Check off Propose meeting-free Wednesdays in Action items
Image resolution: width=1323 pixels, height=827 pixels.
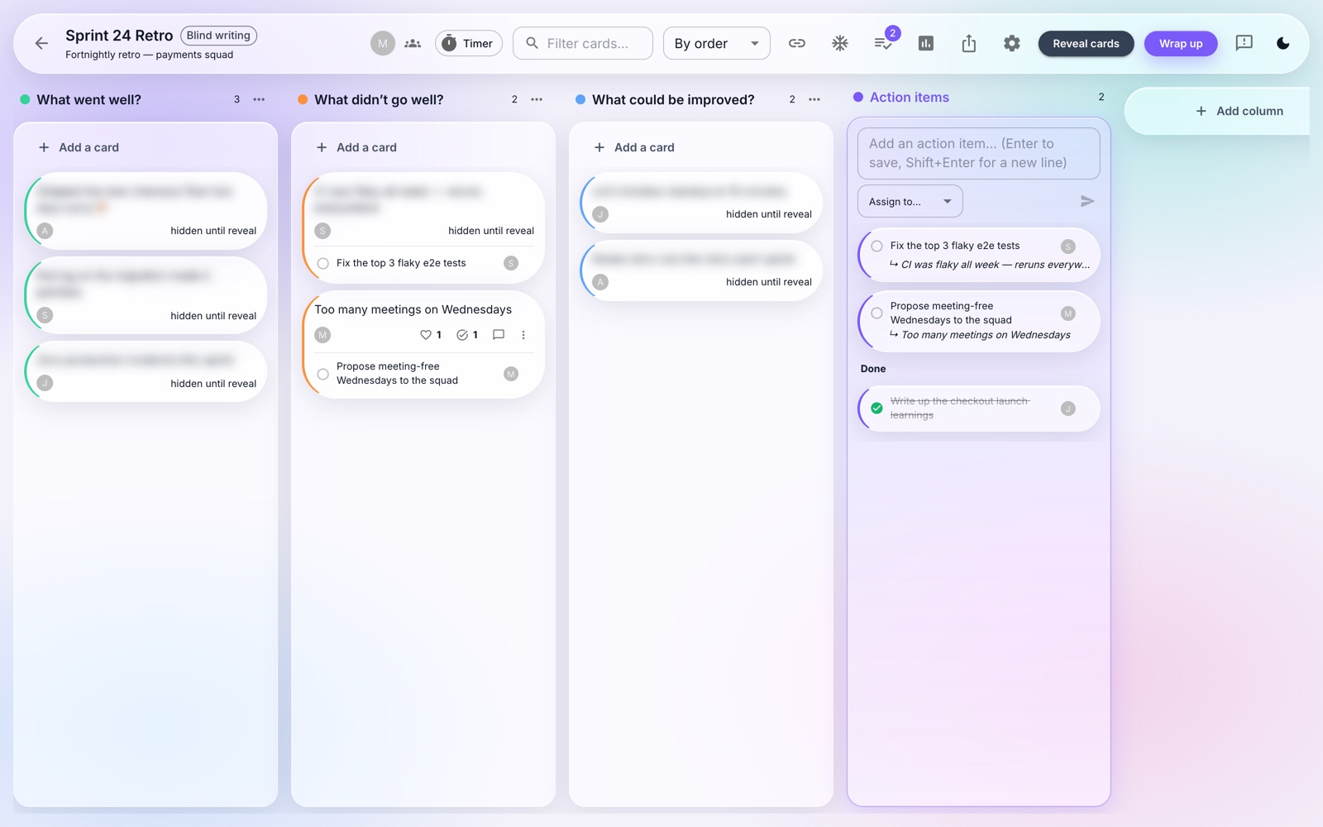876,313
